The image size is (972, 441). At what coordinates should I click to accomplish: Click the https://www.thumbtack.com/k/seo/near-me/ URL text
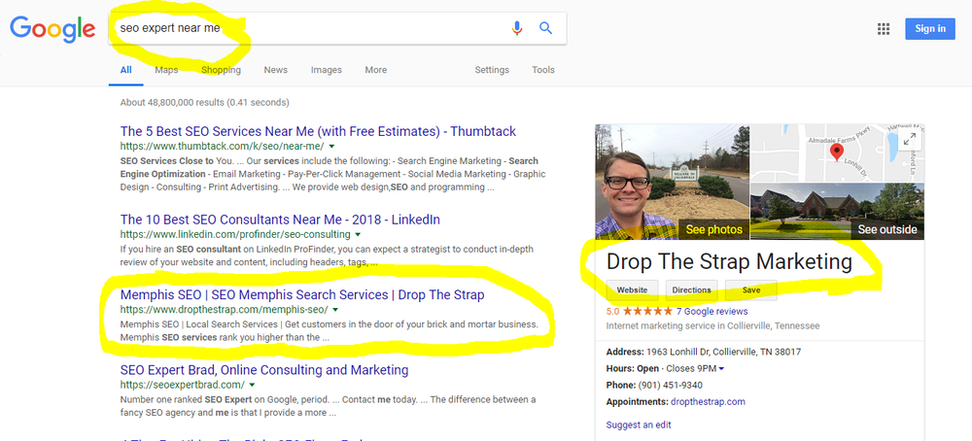[x=222, y=147]
